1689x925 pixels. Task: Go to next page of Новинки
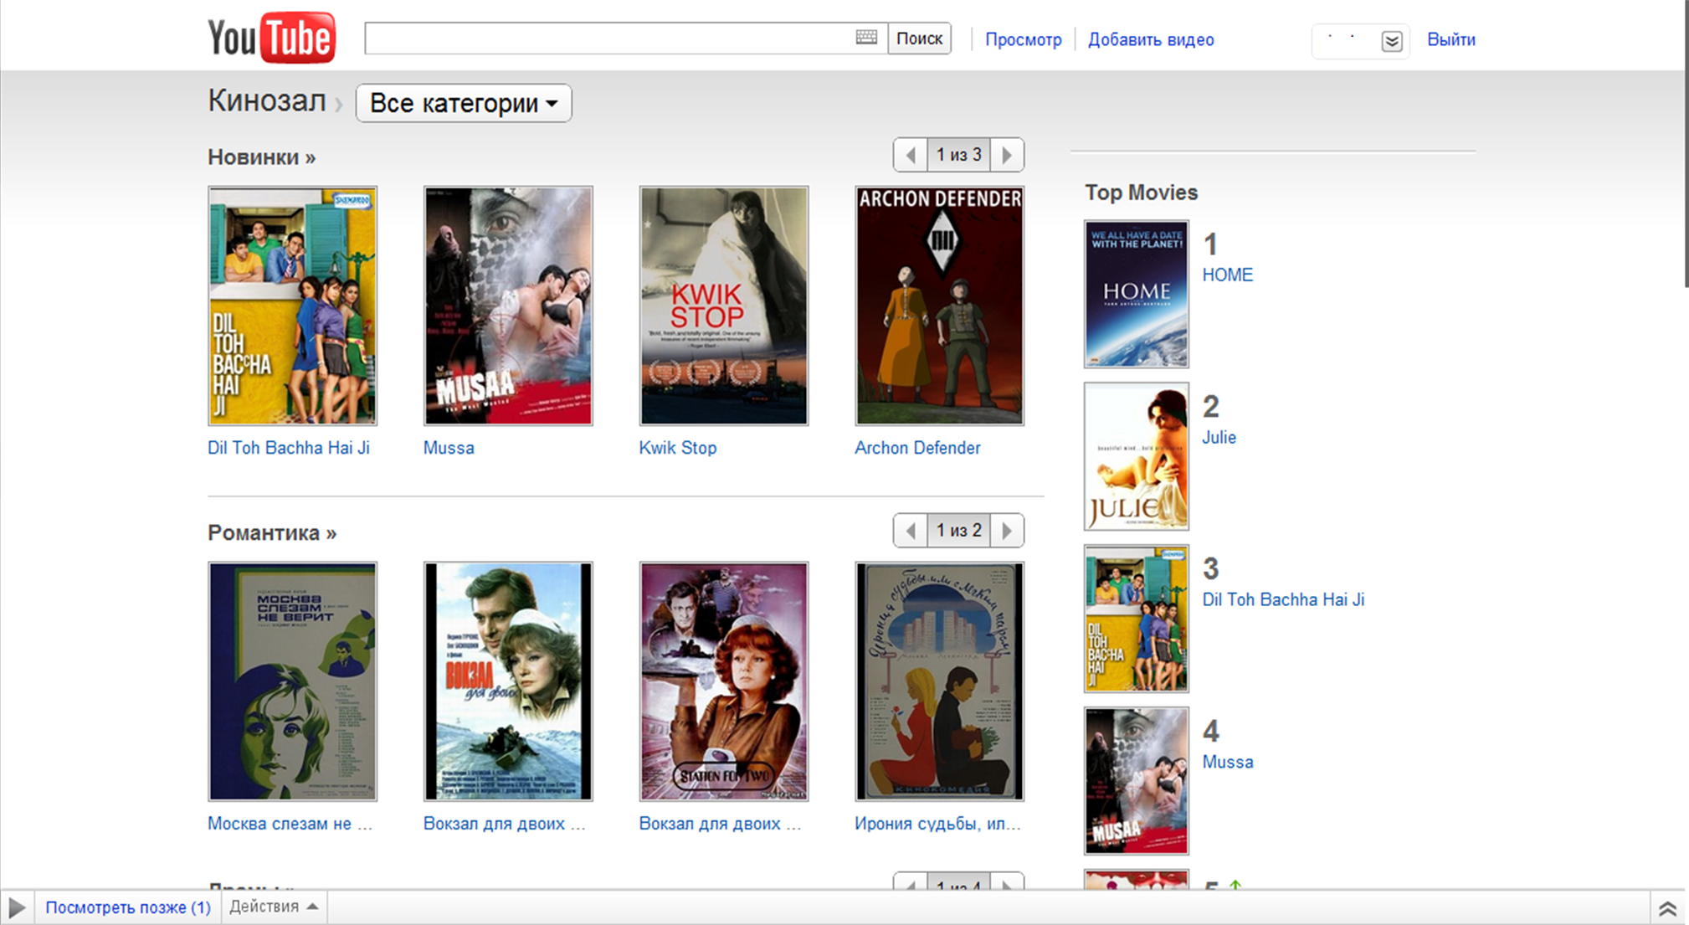(x=1007, y=155)
